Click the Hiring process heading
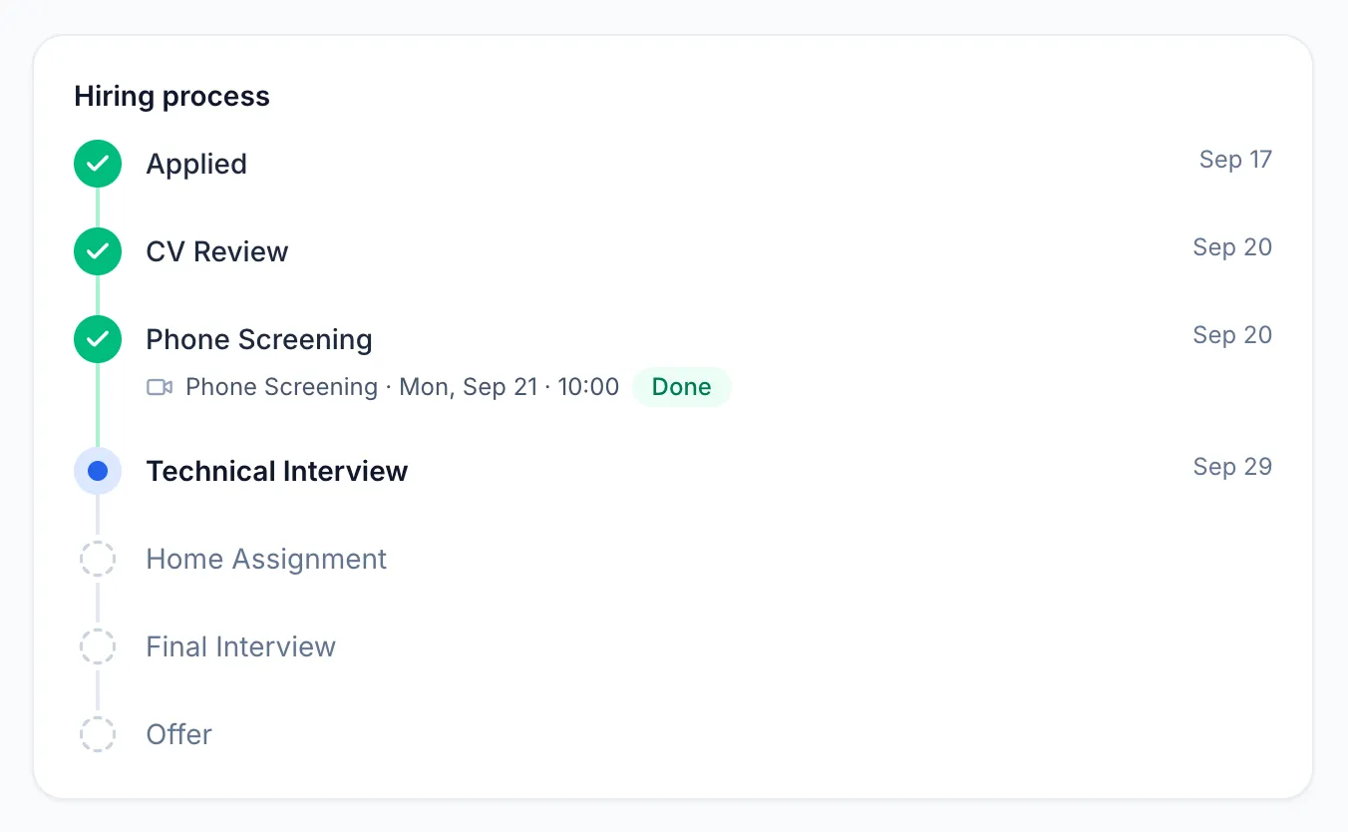Image resolution: width=1348 pixels, height=832 pixels. [x=171, y=96]
